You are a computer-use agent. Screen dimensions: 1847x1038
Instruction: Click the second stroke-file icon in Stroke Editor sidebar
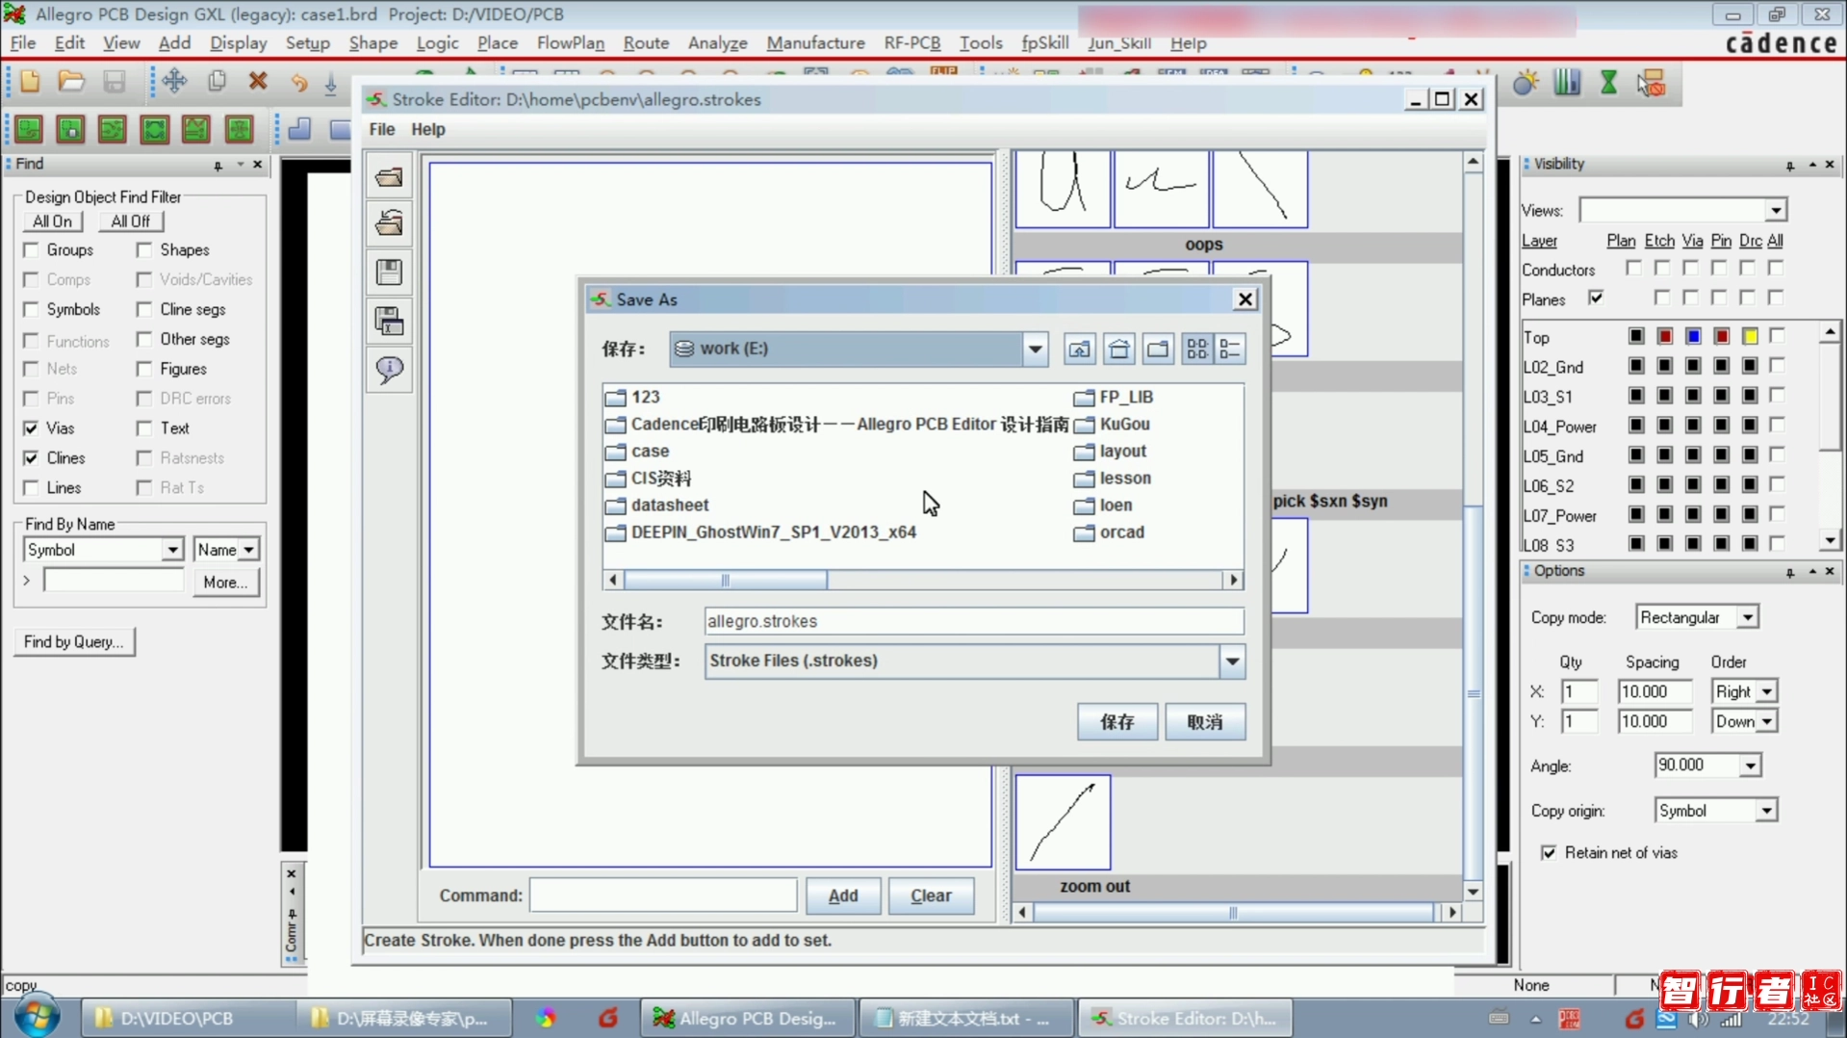click(x=389, y=224)
